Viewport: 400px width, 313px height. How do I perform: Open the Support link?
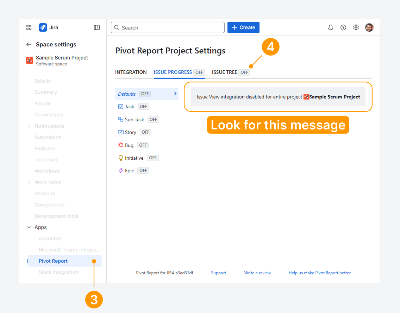pos(219,273)
